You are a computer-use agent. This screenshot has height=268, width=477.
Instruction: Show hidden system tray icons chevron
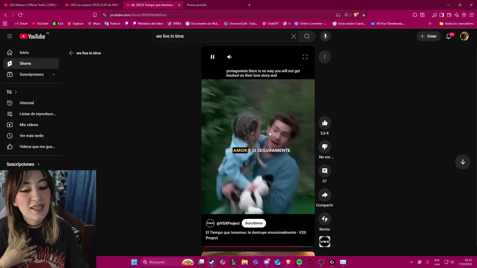(x=411, y=262)
